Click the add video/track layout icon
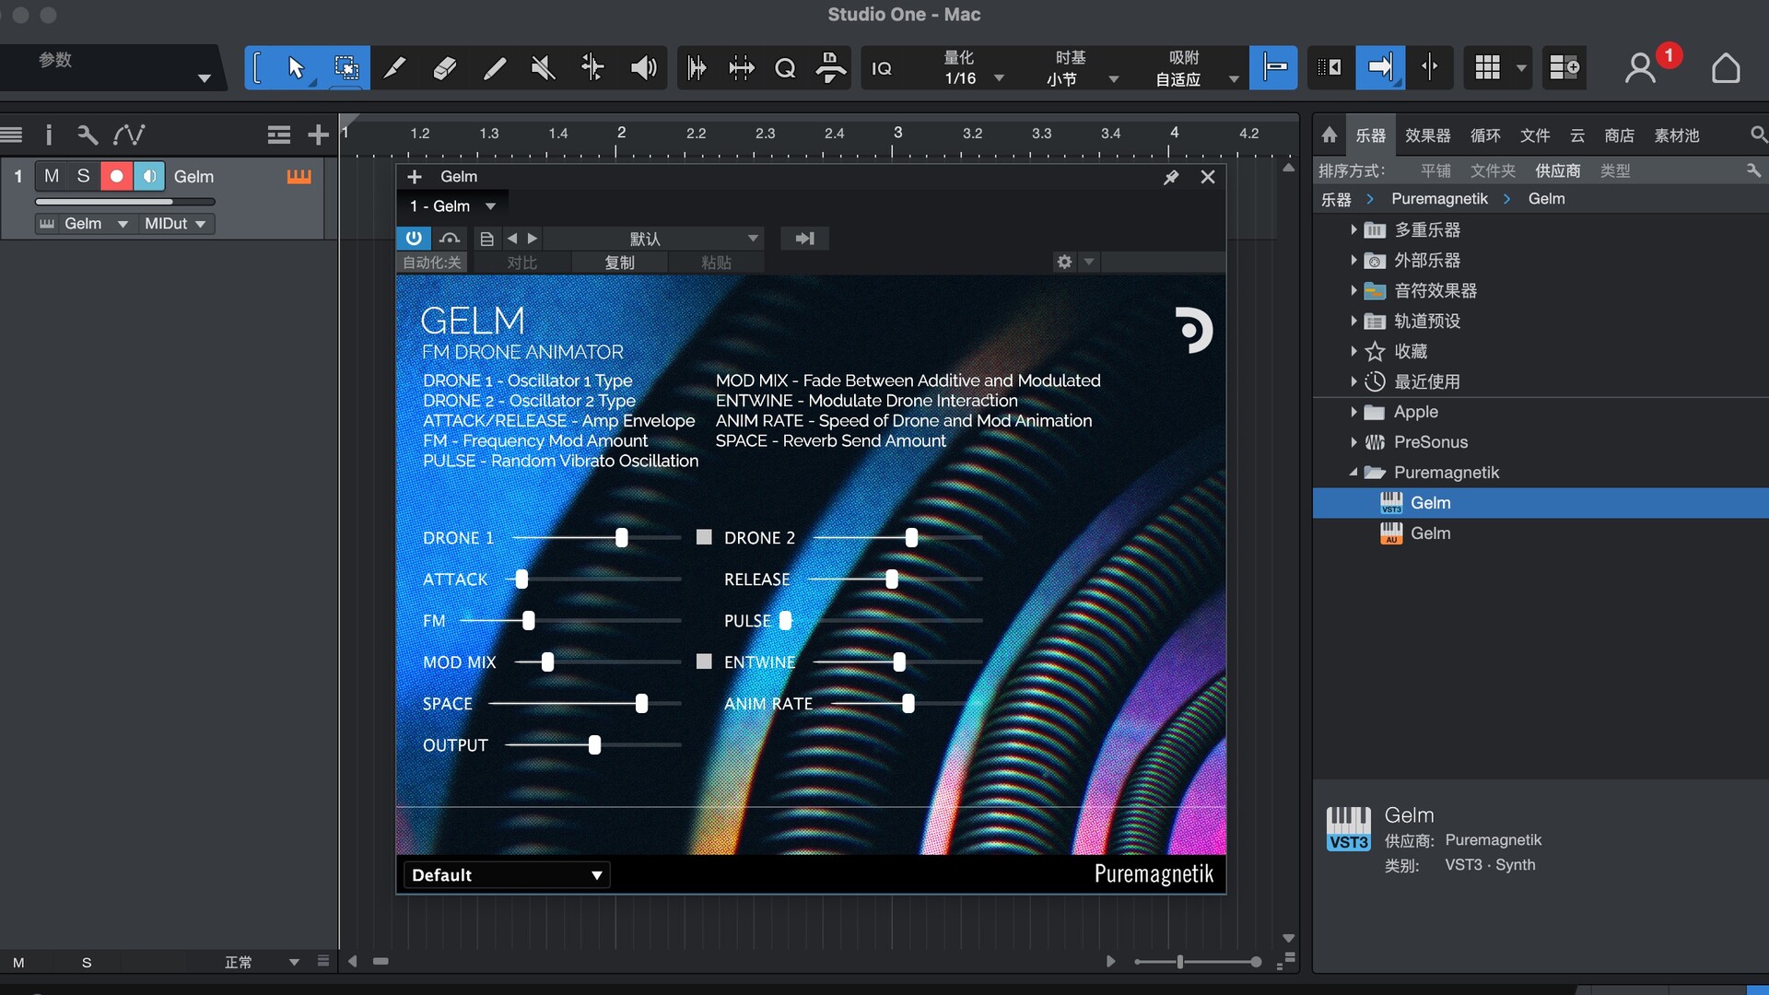The height and width of the screenshot is (995, 1769). pos(1564,67)
